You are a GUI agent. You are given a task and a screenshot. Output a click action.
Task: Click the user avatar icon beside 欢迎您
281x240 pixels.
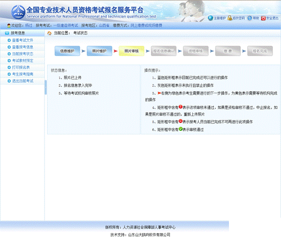point(9,26)
